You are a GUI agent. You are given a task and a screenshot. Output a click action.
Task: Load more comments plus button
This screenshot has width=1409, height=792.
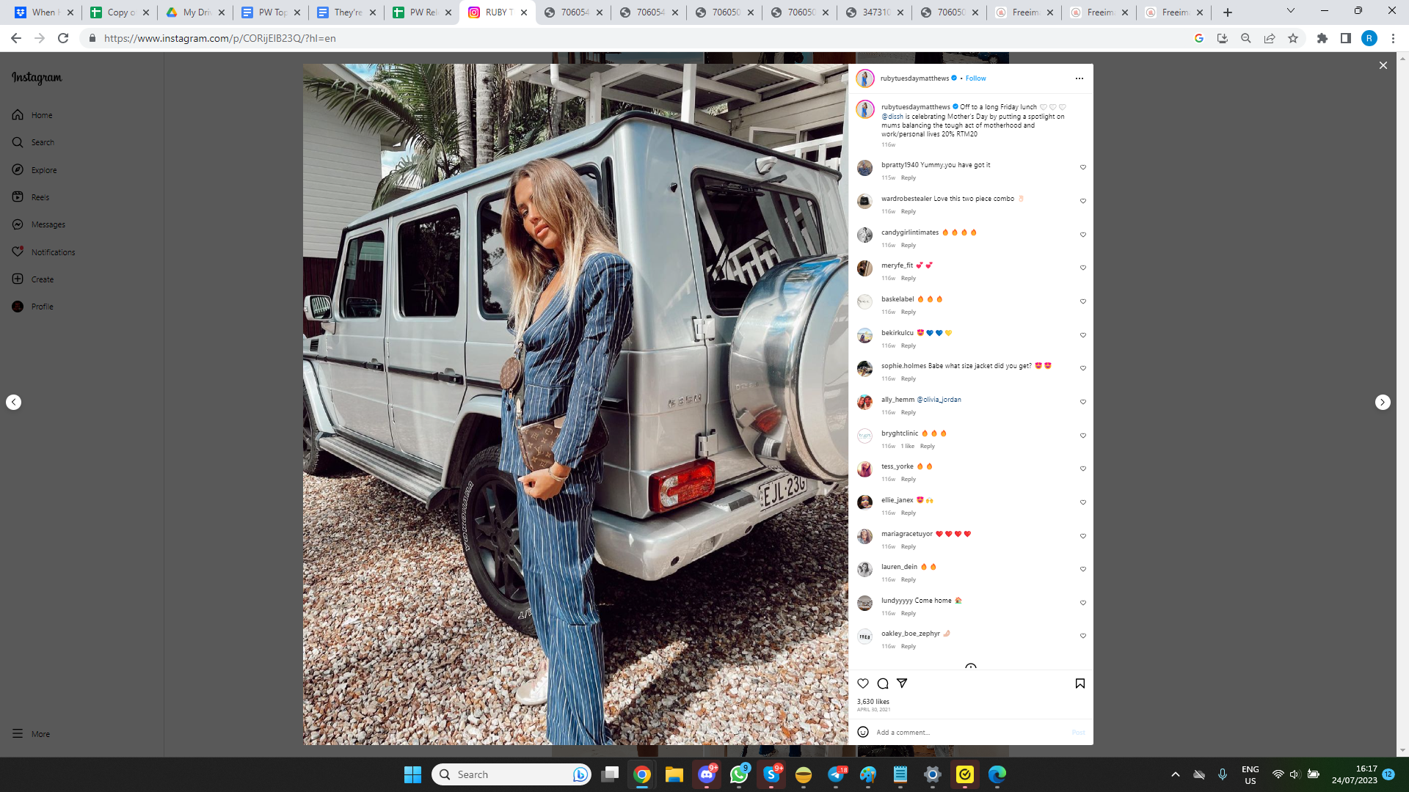click(971, 667)
